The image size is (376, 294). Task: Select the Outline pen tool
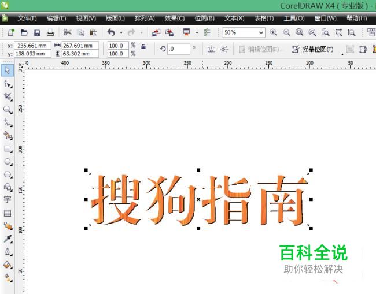click(x=8, y=252)
